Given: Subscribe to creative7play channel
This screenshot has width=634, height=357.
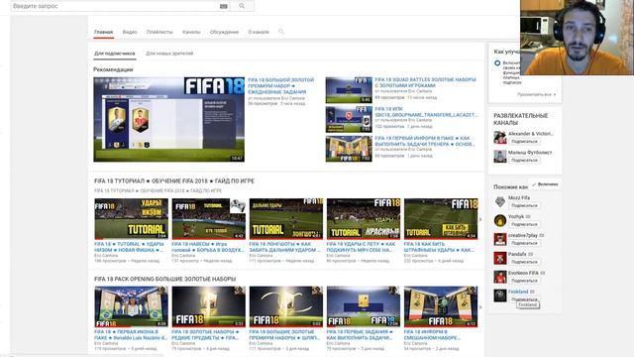Looking at the screenshot, I should tap(524, 243).
